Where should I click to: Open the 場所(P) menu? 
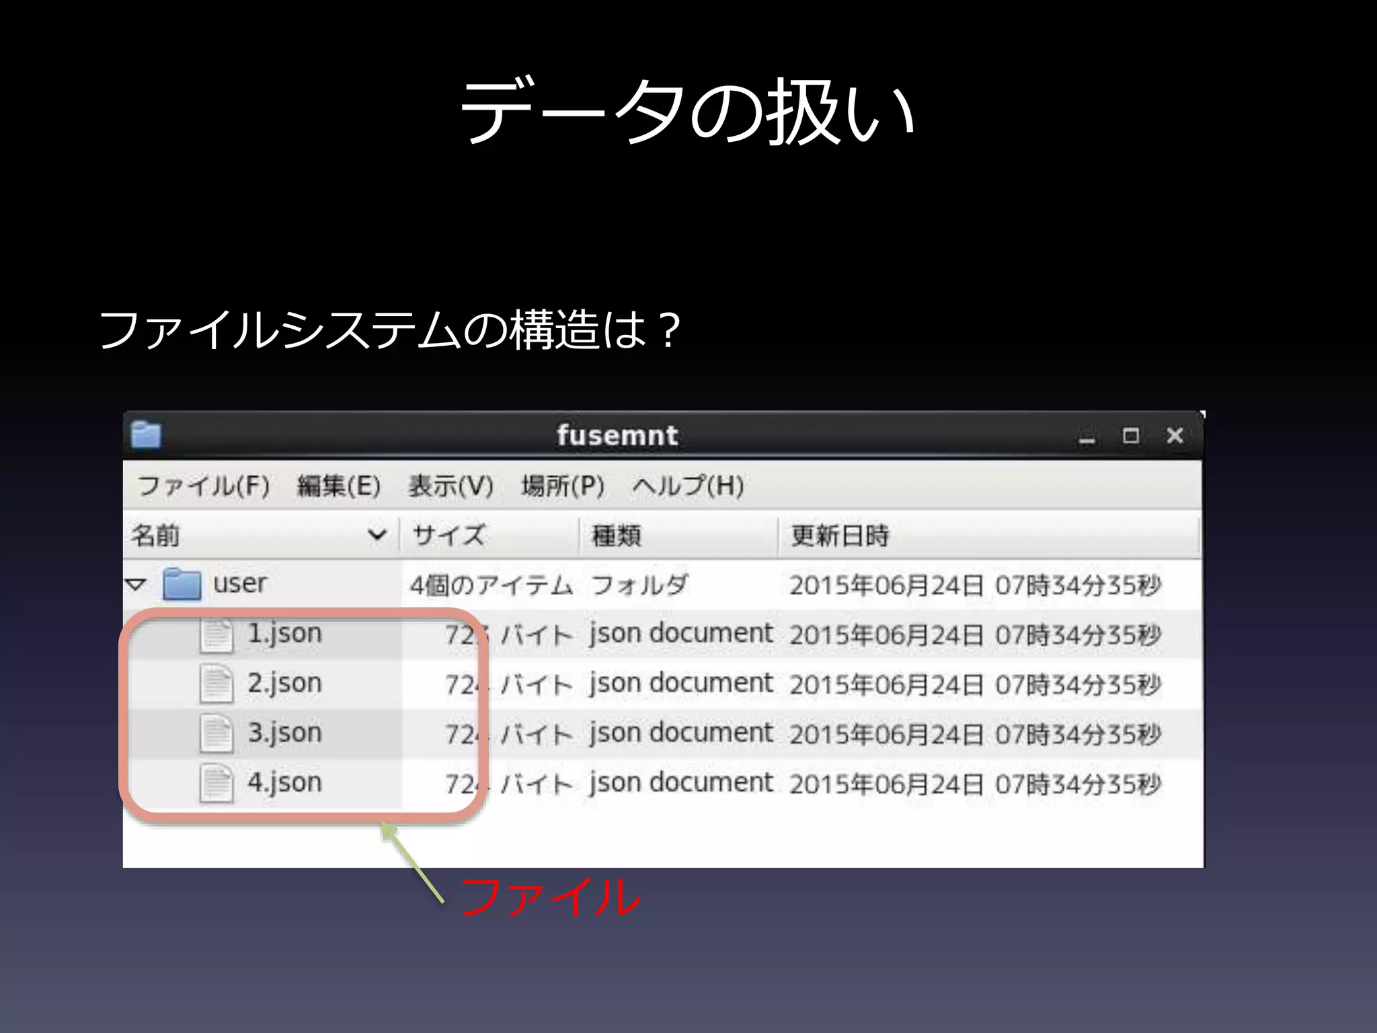(x=563, y=486)
